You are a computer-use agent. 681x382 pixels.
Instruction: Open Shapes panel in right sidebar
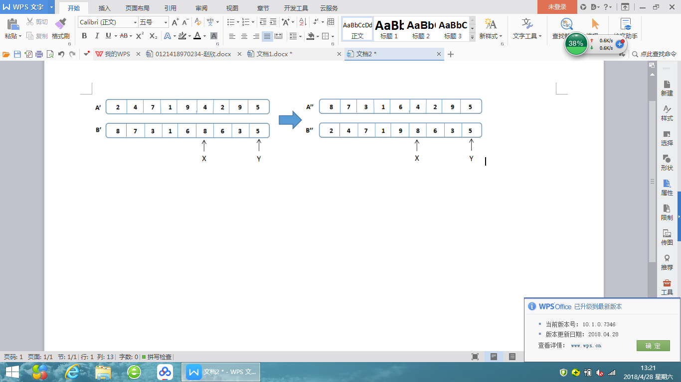click(x=667, y=163)
